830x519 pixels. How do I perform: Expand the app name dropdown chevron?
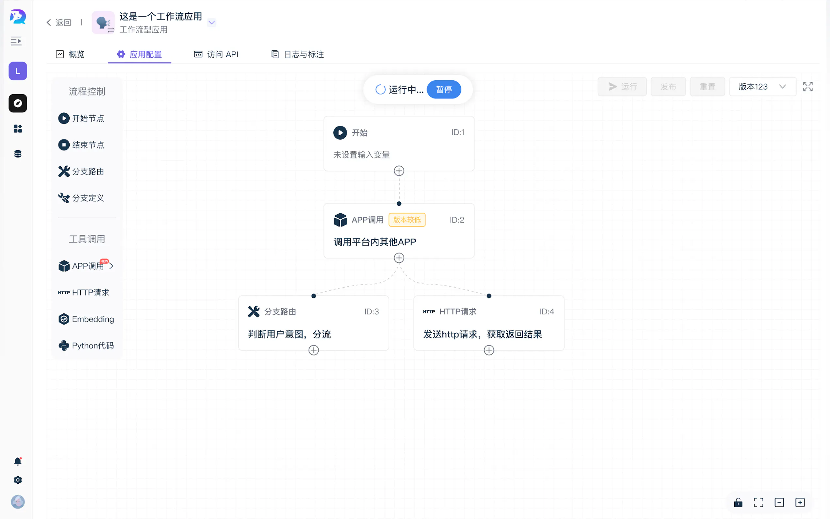(x=212, y=23)
